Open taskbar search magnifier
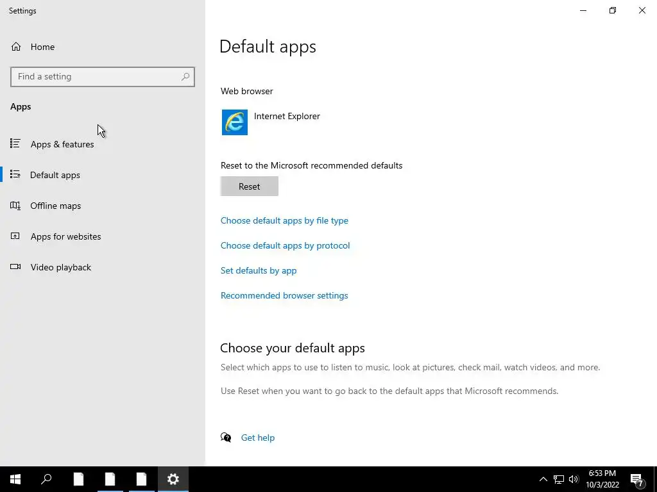657x492 pixels. (x=46, y=479)
